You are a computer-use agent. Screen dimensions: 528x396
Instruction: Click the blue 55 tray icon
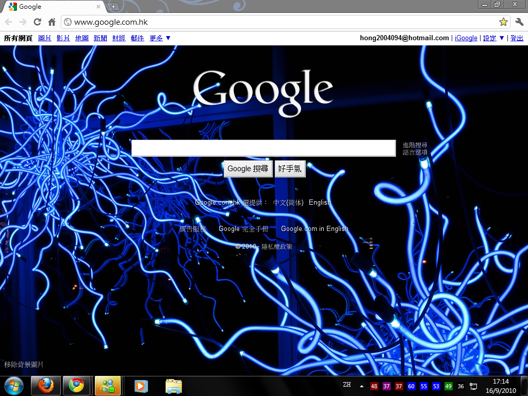click(x=424, y=386)
